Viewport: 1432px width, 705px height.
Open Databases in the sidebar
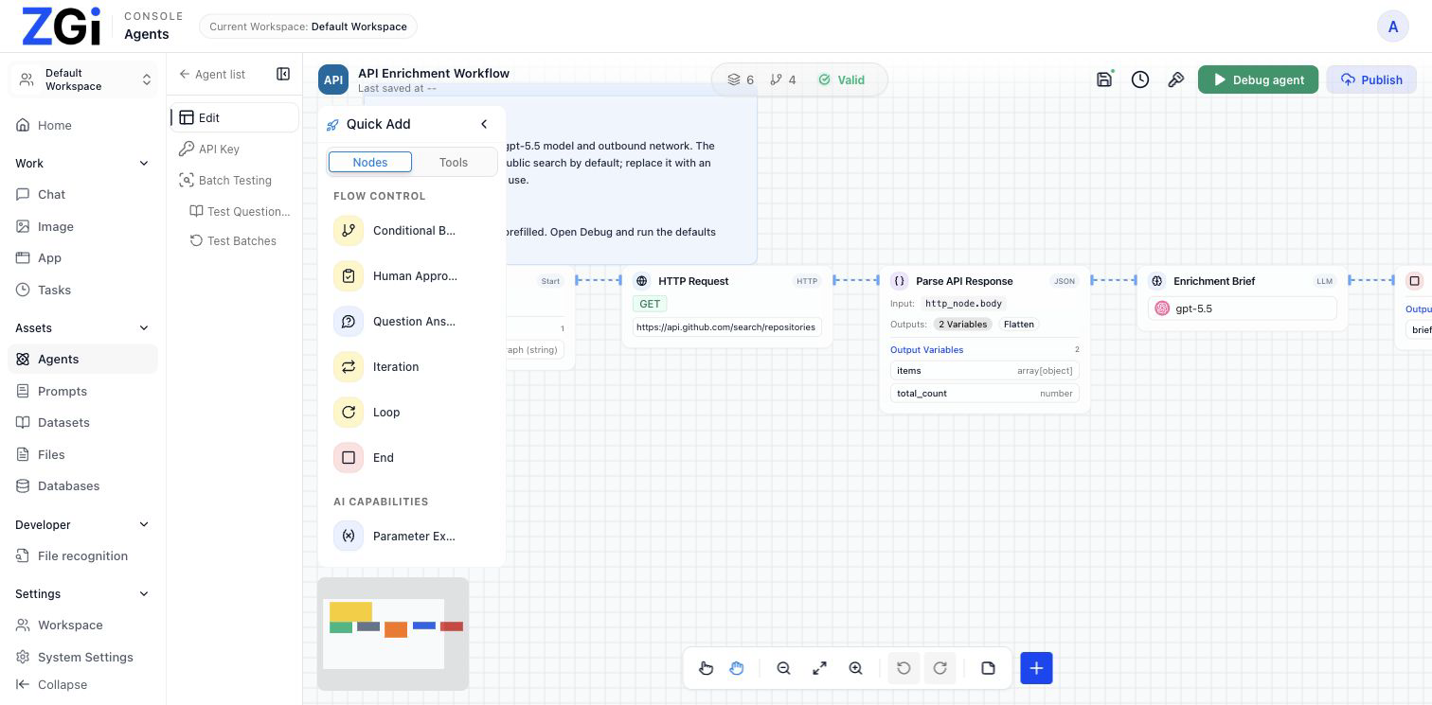pyautogui.click(x=83, y=485)
